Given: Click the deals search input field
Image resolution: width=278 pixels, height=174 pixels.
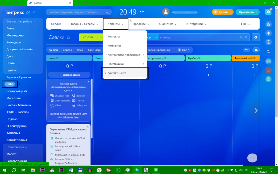Looking at the screenshot, I should (x=198, y=37).
